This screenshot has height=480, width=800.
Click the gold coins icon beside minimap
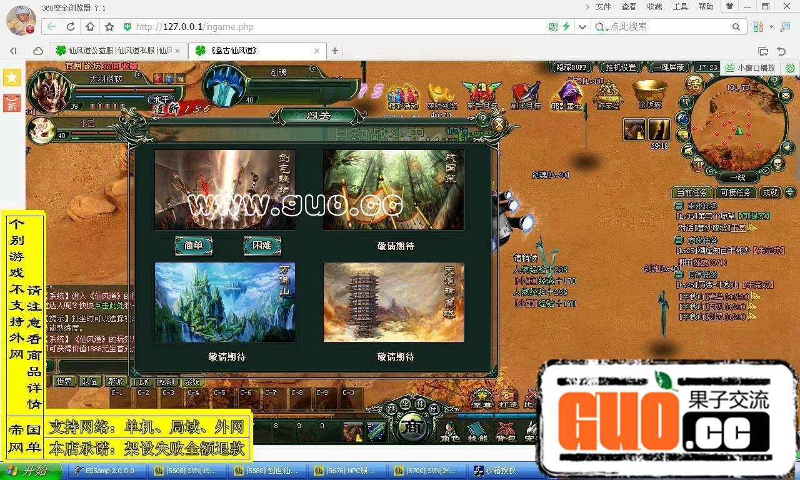(683, 134)
